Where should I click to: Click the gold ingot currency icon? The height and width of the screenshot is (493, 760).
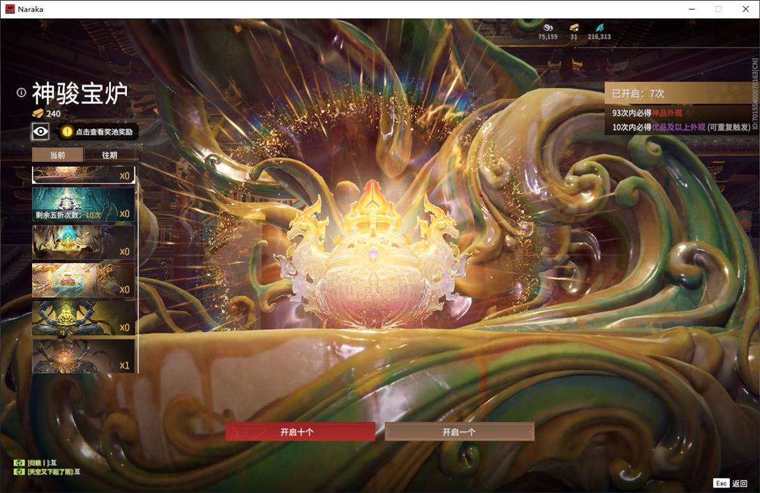coord(574,28)
